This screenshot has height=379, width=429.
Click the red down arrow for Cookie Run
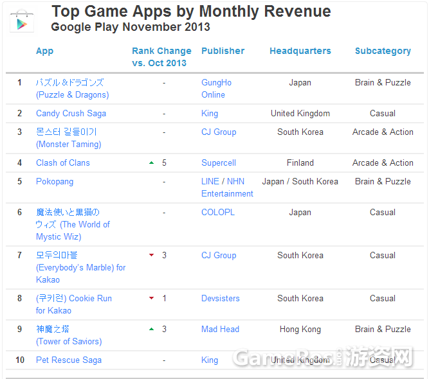coord(151,298)
